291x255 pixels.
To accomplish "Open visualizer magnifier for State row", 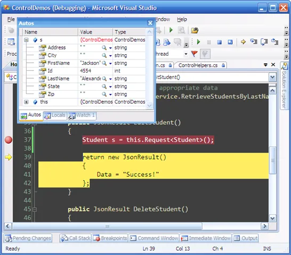I will [x=104, y=87].
